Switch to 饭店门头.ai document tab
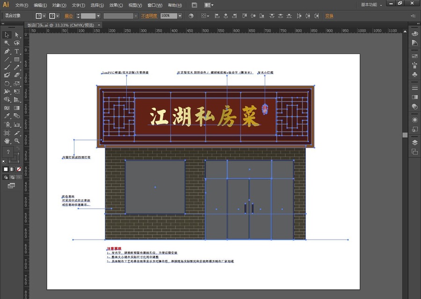This screenshot has height=299, width=421. [x=61, y=25]
